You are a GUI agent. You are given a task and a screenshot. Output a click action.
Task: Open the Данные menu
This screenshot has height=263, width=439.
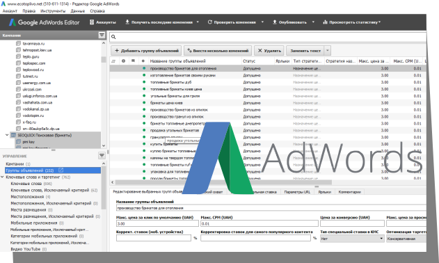pos(77,11)
